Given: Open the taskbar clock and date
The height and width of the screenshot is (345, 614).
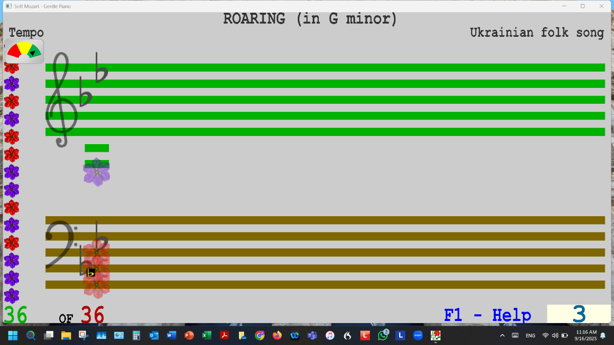Looking at the screenshot, I should [586, 336].
